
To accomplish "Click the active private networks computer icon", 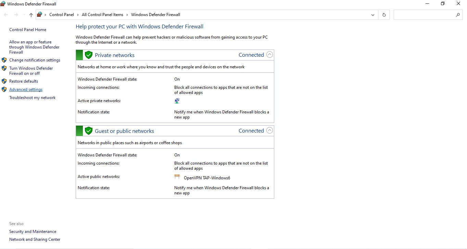I will coord(177,101).
